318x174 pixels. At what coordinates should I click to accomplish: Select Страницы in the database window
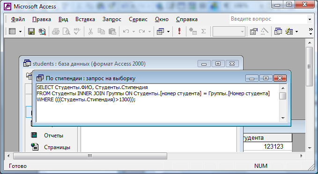click(x=57, y=147)
